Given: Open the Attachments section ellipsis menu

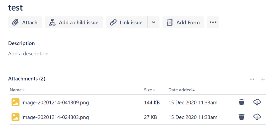Looking at the screenshot, I should pos(252,79).
